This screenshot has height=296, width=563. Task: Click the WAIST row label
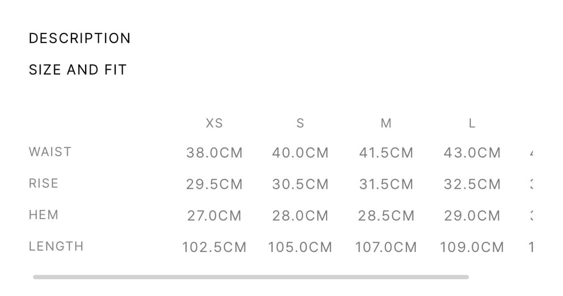tap(50, 152)
